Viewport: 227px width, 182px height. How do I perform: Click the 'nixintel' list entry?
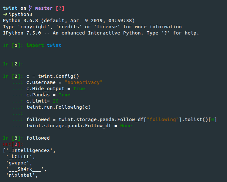(21, 175)
